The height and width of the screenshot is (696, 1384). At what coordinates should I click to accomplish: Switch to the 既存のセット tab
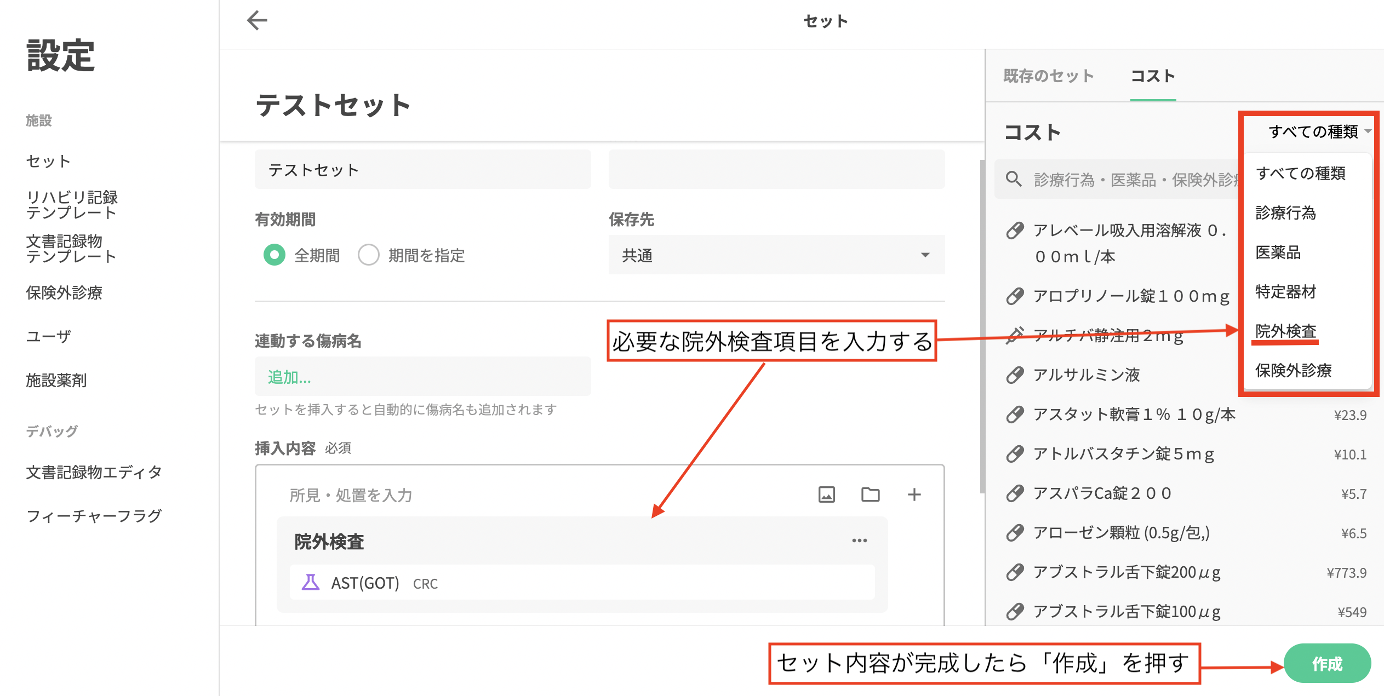point(1048,76)
